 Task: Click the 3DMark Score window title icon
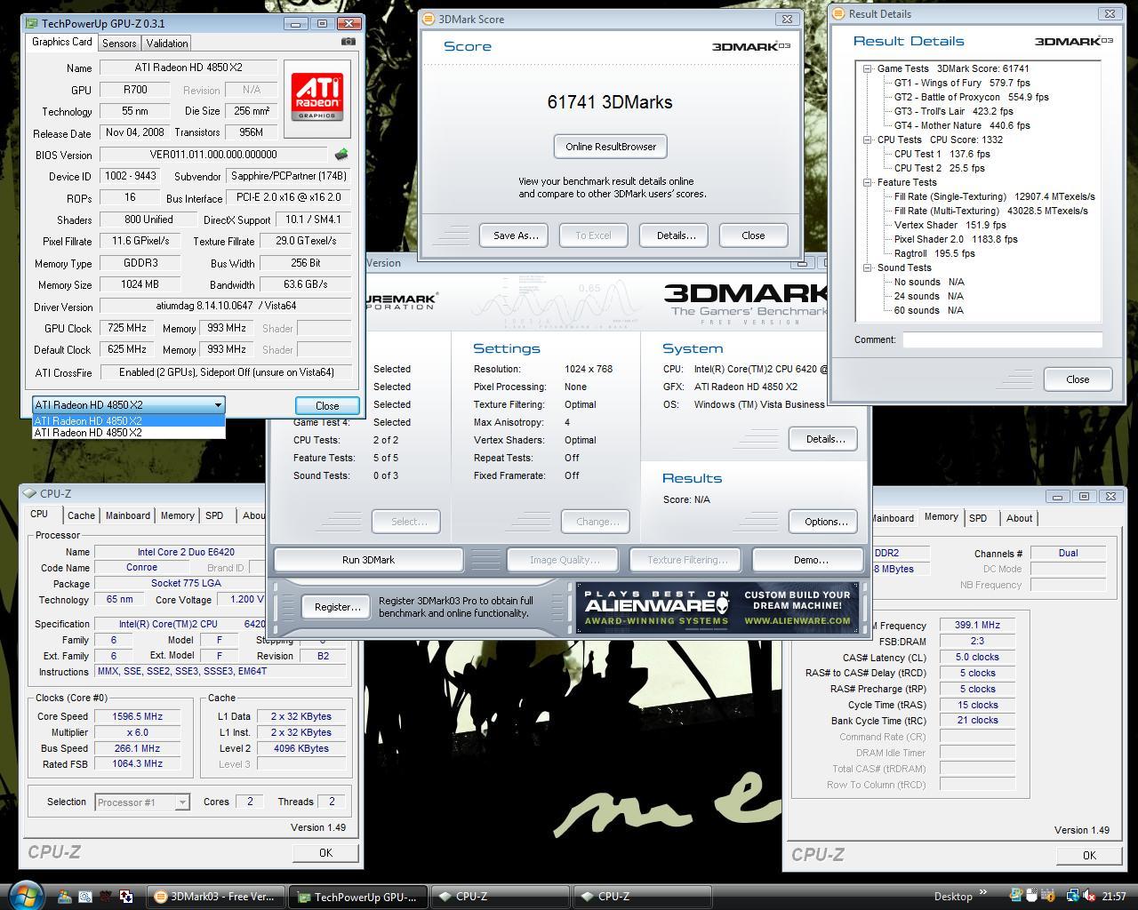click(x=429, y=18)
